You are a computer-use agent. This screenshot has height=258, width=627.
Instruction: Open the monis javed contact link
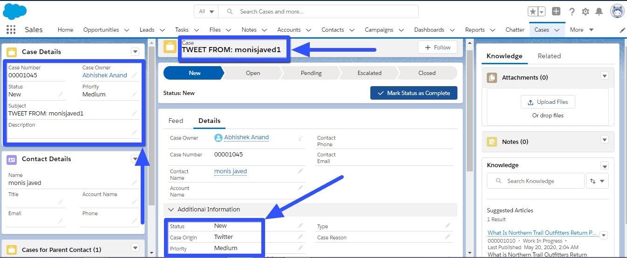[231, 171]
